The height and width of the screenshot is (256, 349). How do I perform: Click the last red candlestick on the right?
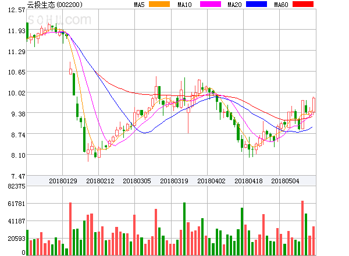pyautogui.click(x=314, y=106)
